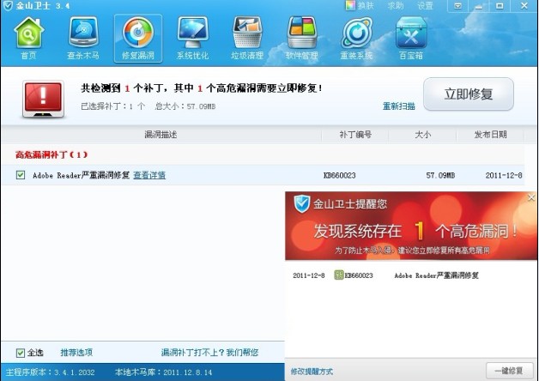Screen dimensions: 539x381
Task: Click the 一键修复 one-click repair button
Action: pyautogui.click(x=509, y=371)
